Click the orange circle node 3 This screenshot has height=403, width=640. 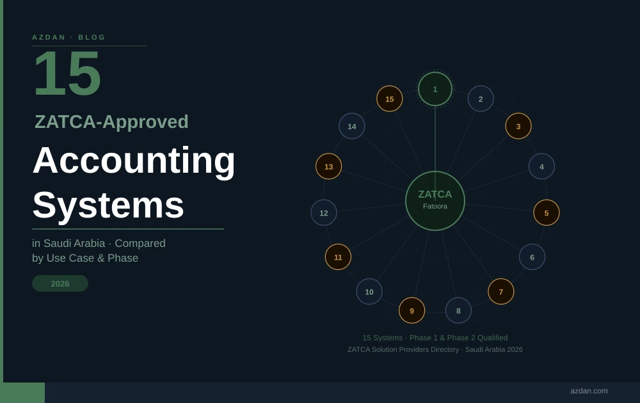[518, 126]
